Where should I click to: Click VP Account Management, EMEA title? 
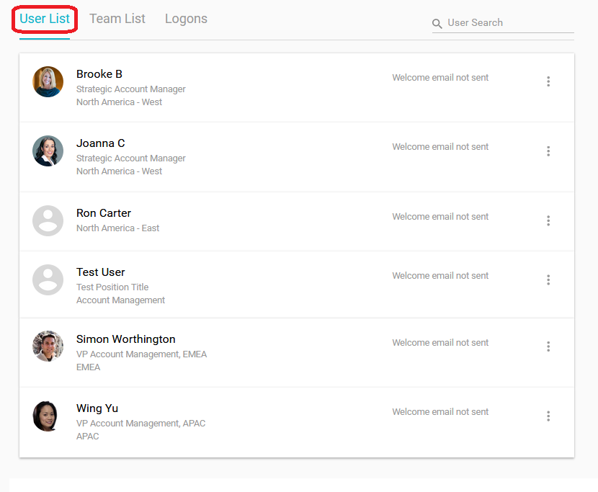141,354
